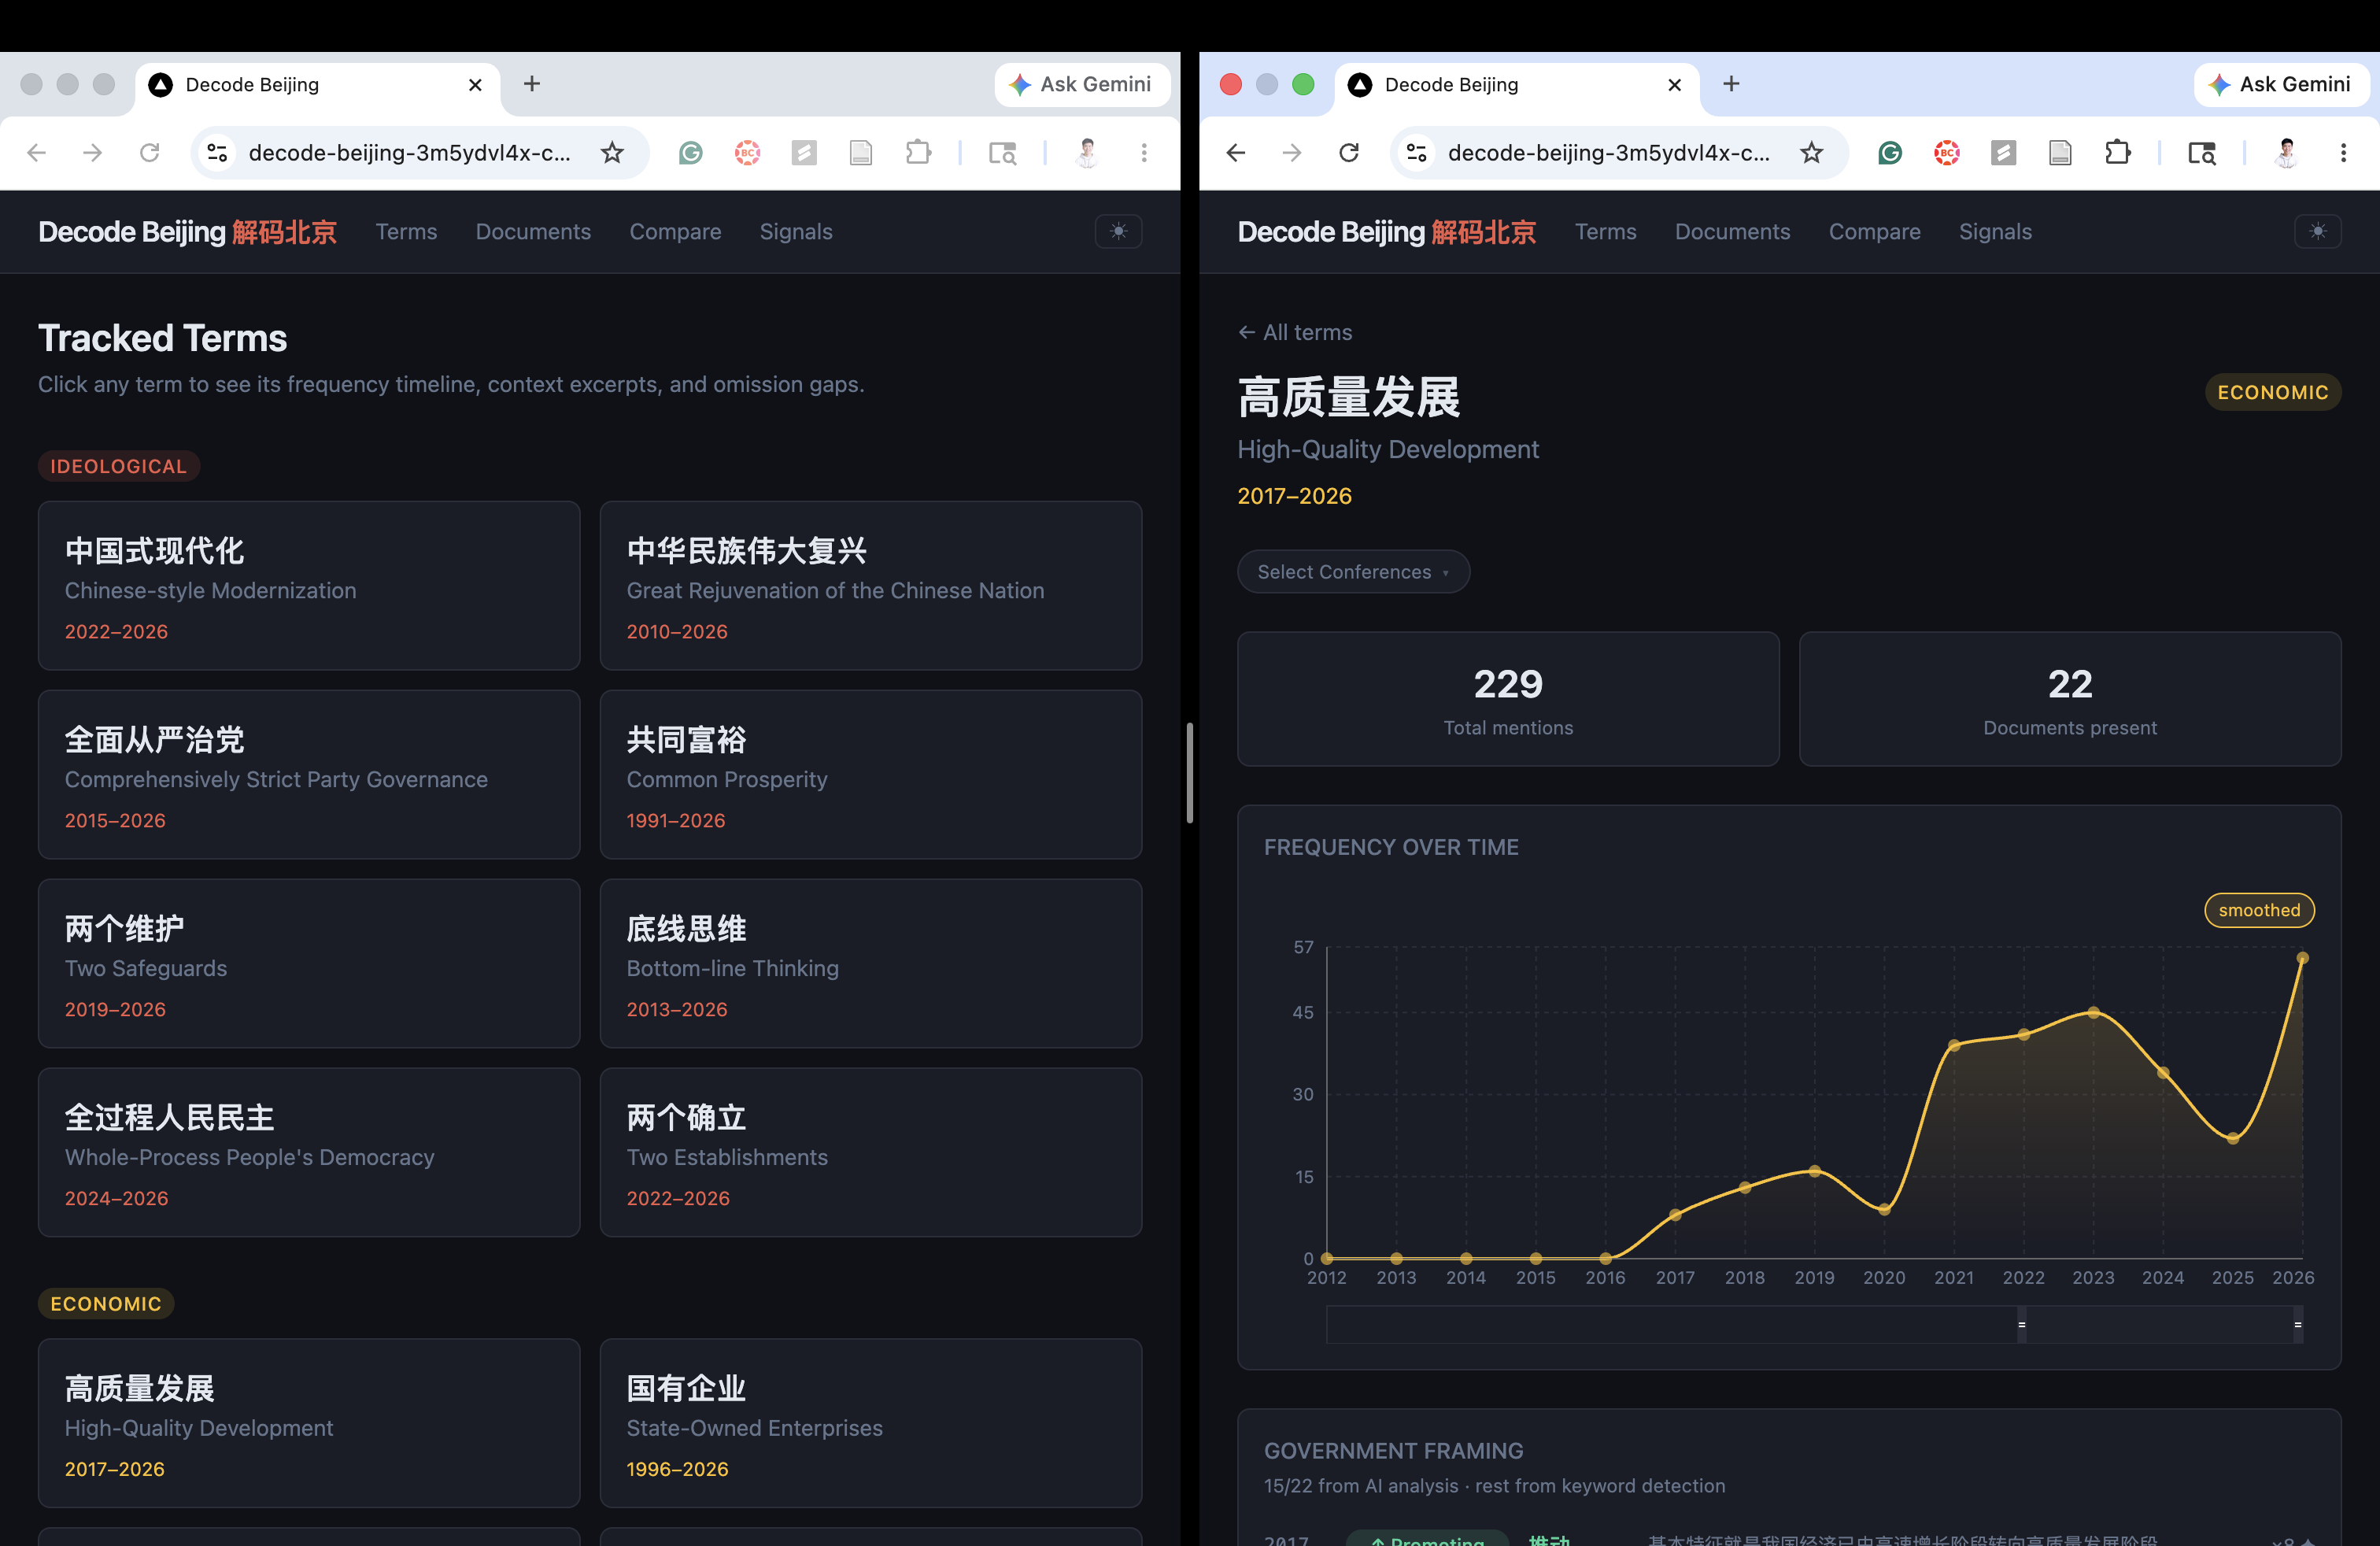Bookmark page with star in left window

pos(612,152)
